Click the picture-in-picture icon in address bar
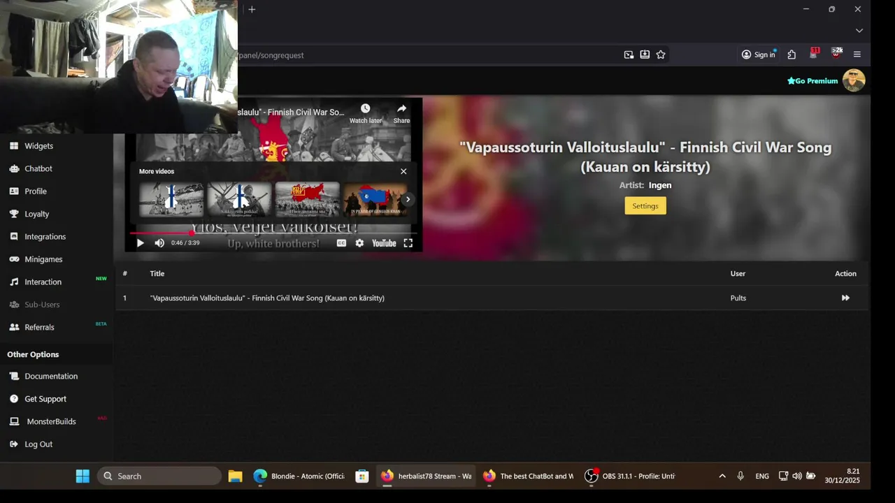This screenshot has width=895, height=503. tap(629, 54)
